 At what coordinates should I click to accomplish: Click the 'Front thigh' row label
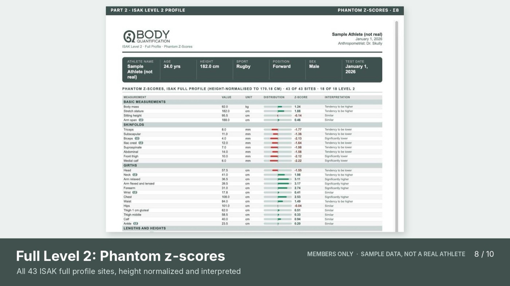131,156
